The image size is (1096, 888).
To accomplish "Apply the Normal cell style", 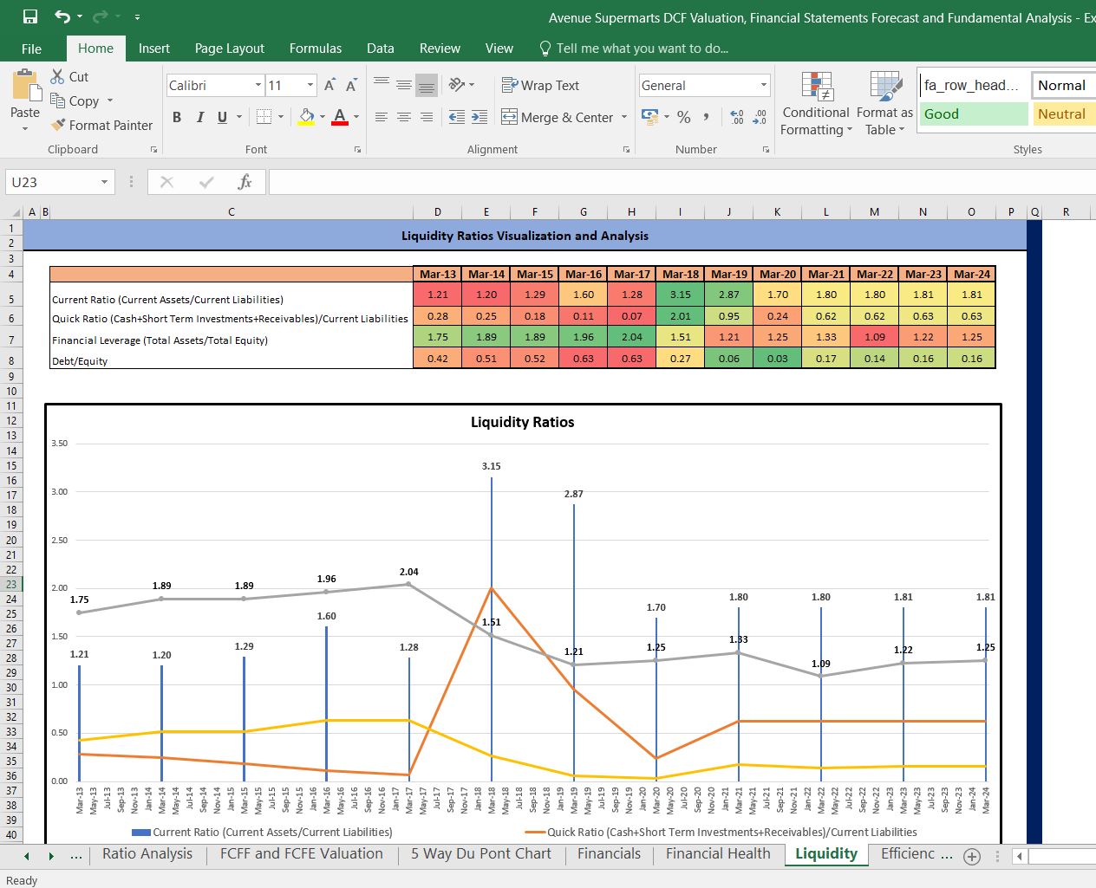I will click(1063, 85).
